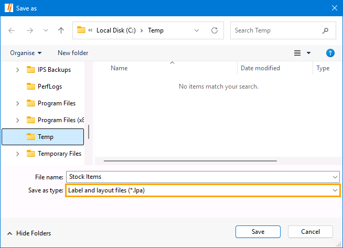Click the Forward navigation arrow
The height and width of the screenshot is (248, 343).
29,30
